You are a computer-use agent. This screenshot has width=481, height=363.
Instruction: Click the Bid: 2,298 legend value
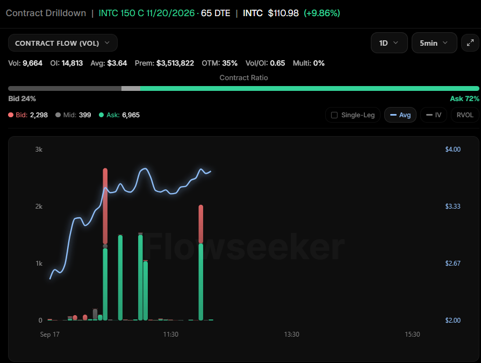tap(32, 115)
